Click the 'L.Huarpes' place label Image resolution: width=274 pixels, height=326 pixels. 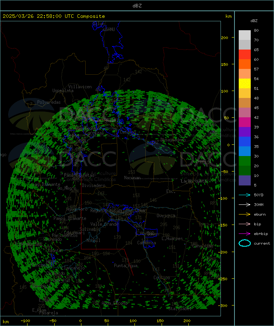(172, 238)
